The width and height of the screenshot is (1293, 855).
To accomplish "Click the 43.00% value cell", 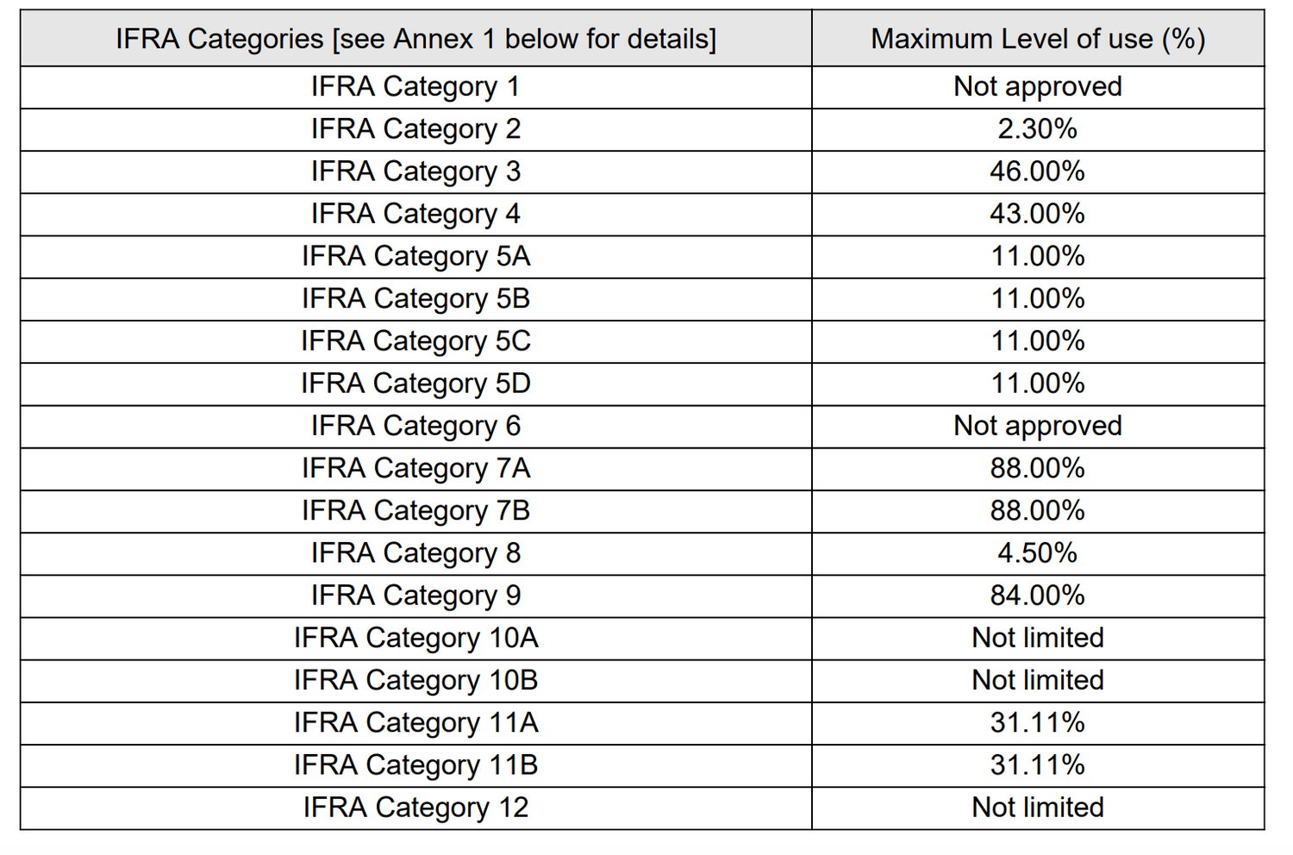I will pyautogui.click(x=1037, y=214).
